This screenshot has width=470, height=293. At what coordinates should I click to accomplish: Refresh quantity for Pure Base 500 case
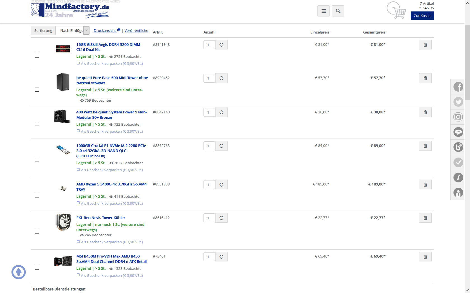click(x=221, y=78)
